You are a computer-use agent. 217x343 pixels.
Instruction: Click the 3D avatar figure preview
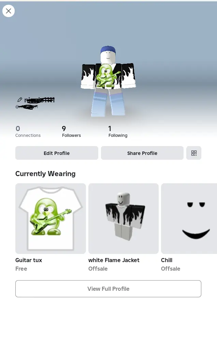pyautogui.click(x=108, y=81)
